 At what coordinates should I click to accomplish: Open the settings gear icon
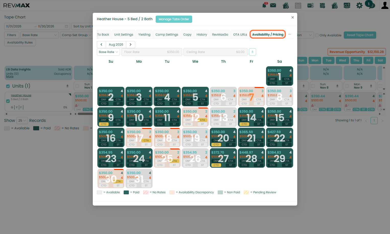(x=359, y=5)
